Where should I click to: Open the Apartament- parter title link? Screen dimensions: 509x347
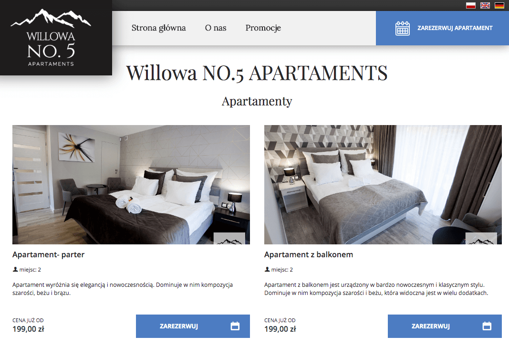(x=48, y=254)
